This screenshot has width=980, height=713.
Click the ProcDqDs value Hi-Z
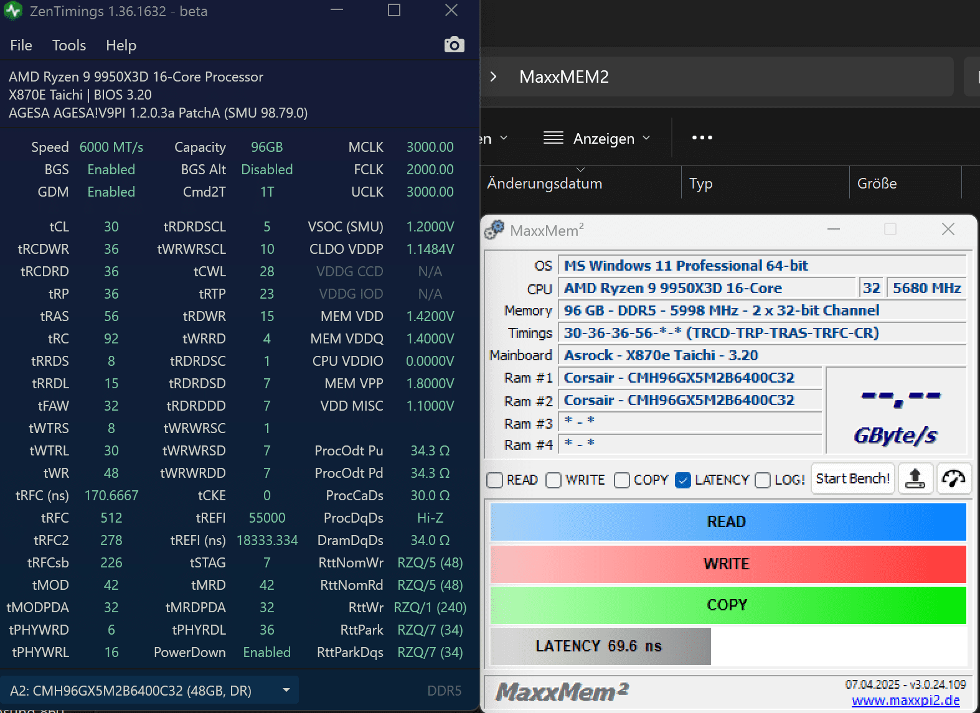click(x=430, y=518)
